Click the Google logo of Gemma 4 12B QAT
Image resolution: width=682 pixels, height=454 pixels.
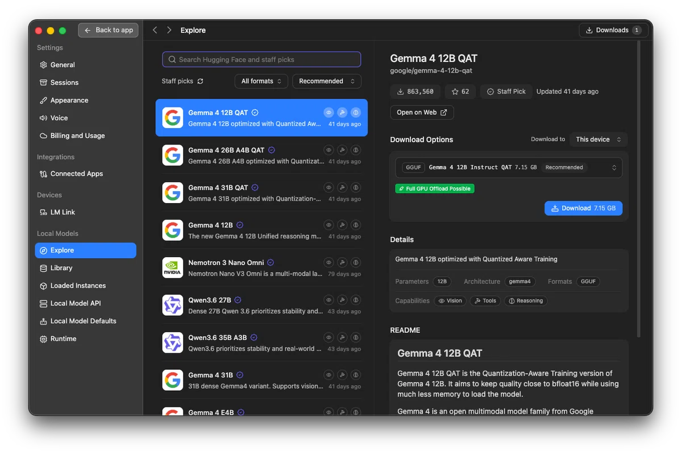tap(173, 118)
